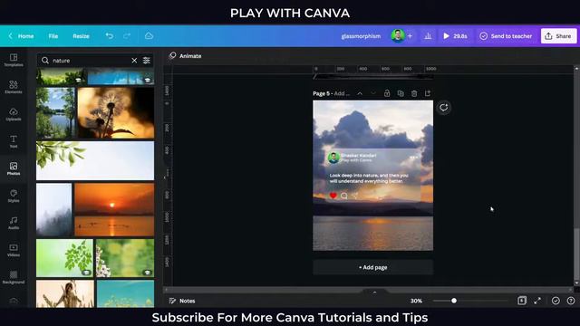Viewport: 580px width, 326px height.
Task: Click the red heart on the canvas card
Action: [x=333, y=196]
